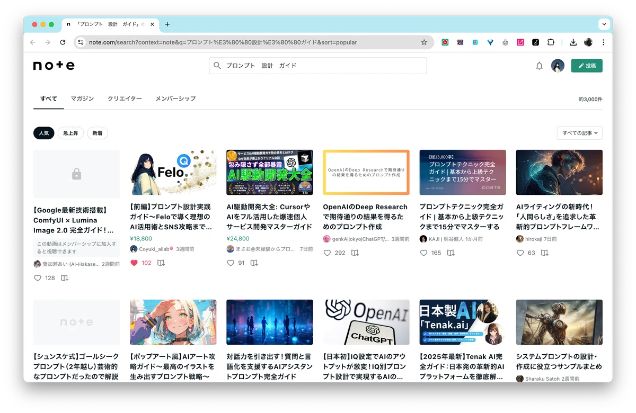Open the すべての記事 dropdown
The image size is (636, 413).
(x=580, y=133)
